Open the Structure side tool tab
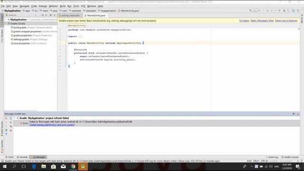 tap(2, 36)
